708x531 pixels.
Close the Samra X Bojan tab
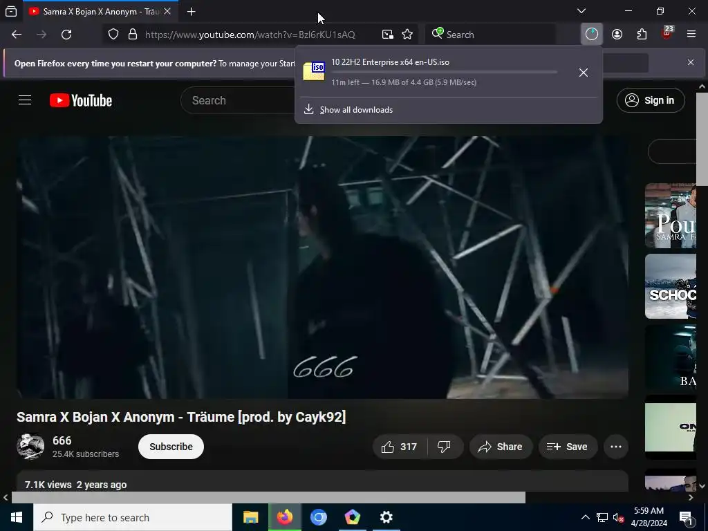point(167,11)
